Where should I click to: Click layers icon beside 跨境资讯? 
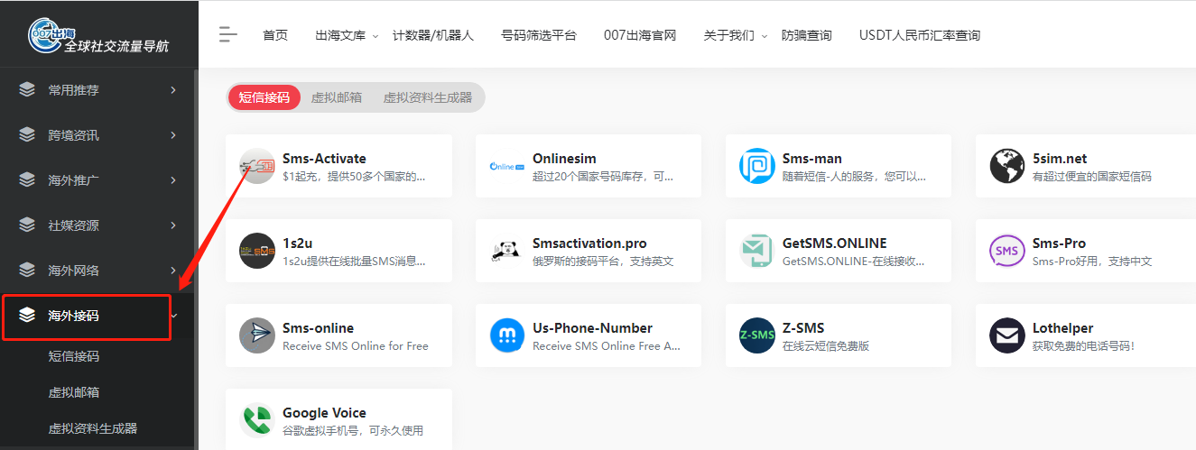click(27, 135)
